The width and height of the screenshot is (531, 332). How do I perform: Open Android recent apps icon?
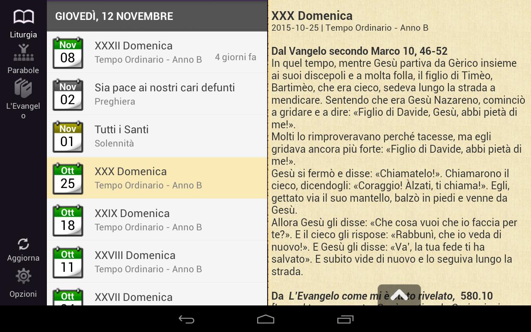(x=345, y=319)
